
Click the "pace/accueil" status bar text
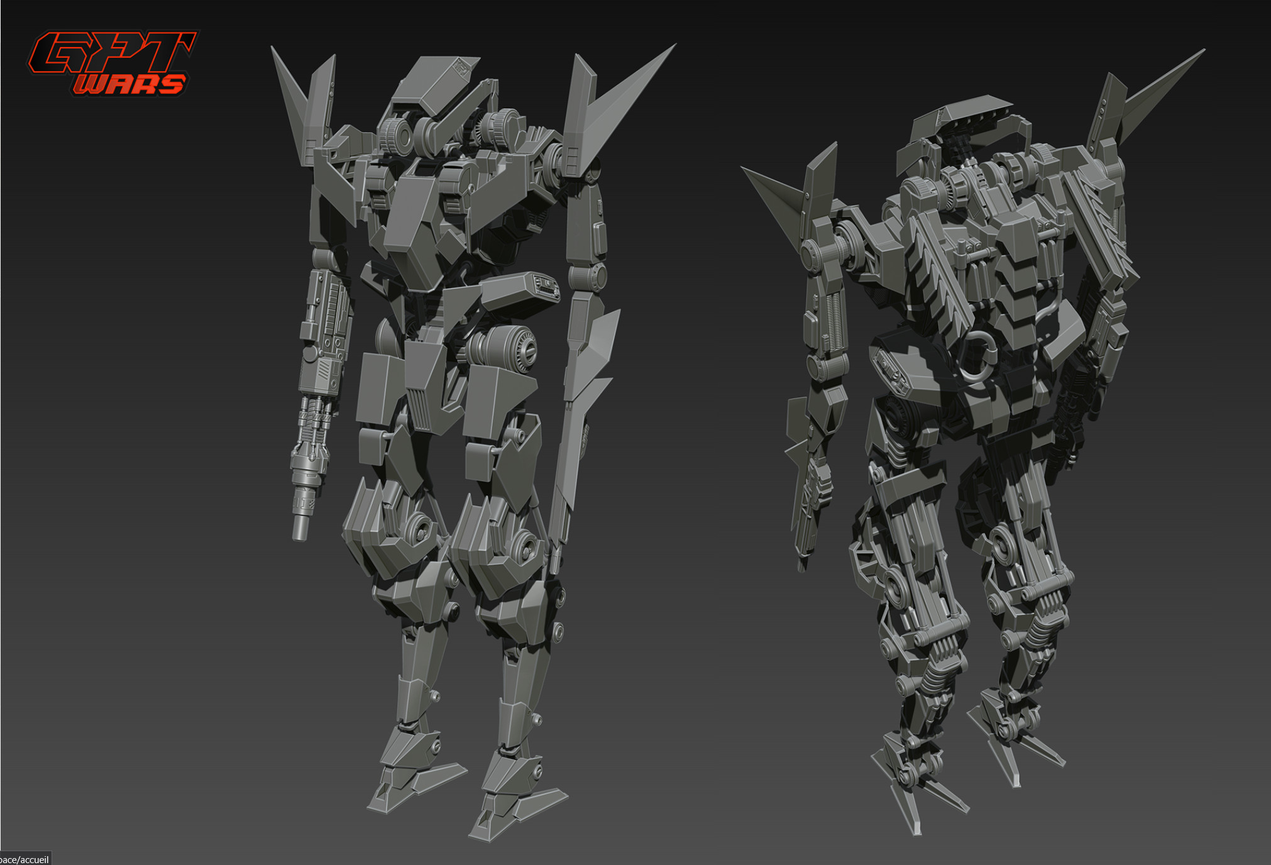click(25, 859)
